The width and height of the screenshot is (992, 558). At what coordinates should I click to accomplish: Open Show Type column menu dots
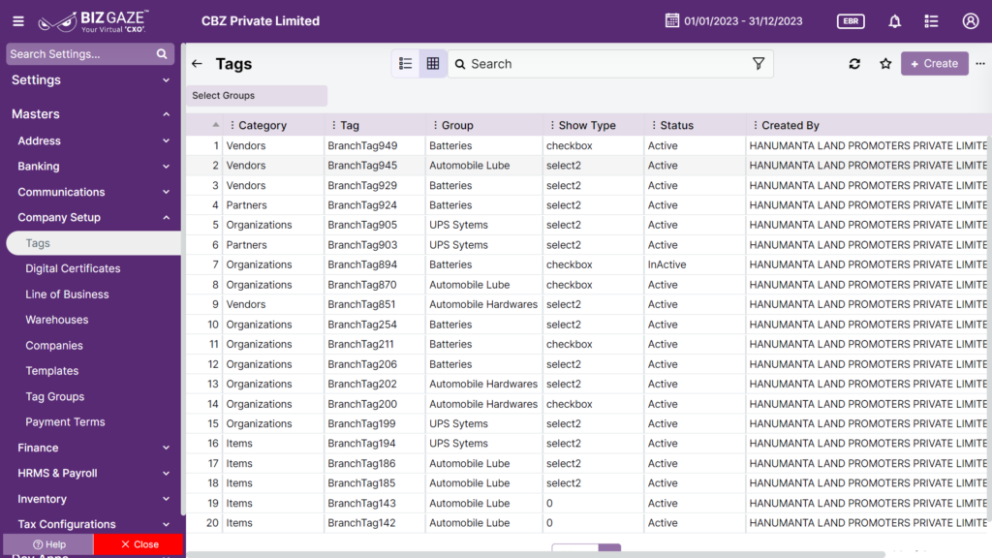[x=552, y=125]
